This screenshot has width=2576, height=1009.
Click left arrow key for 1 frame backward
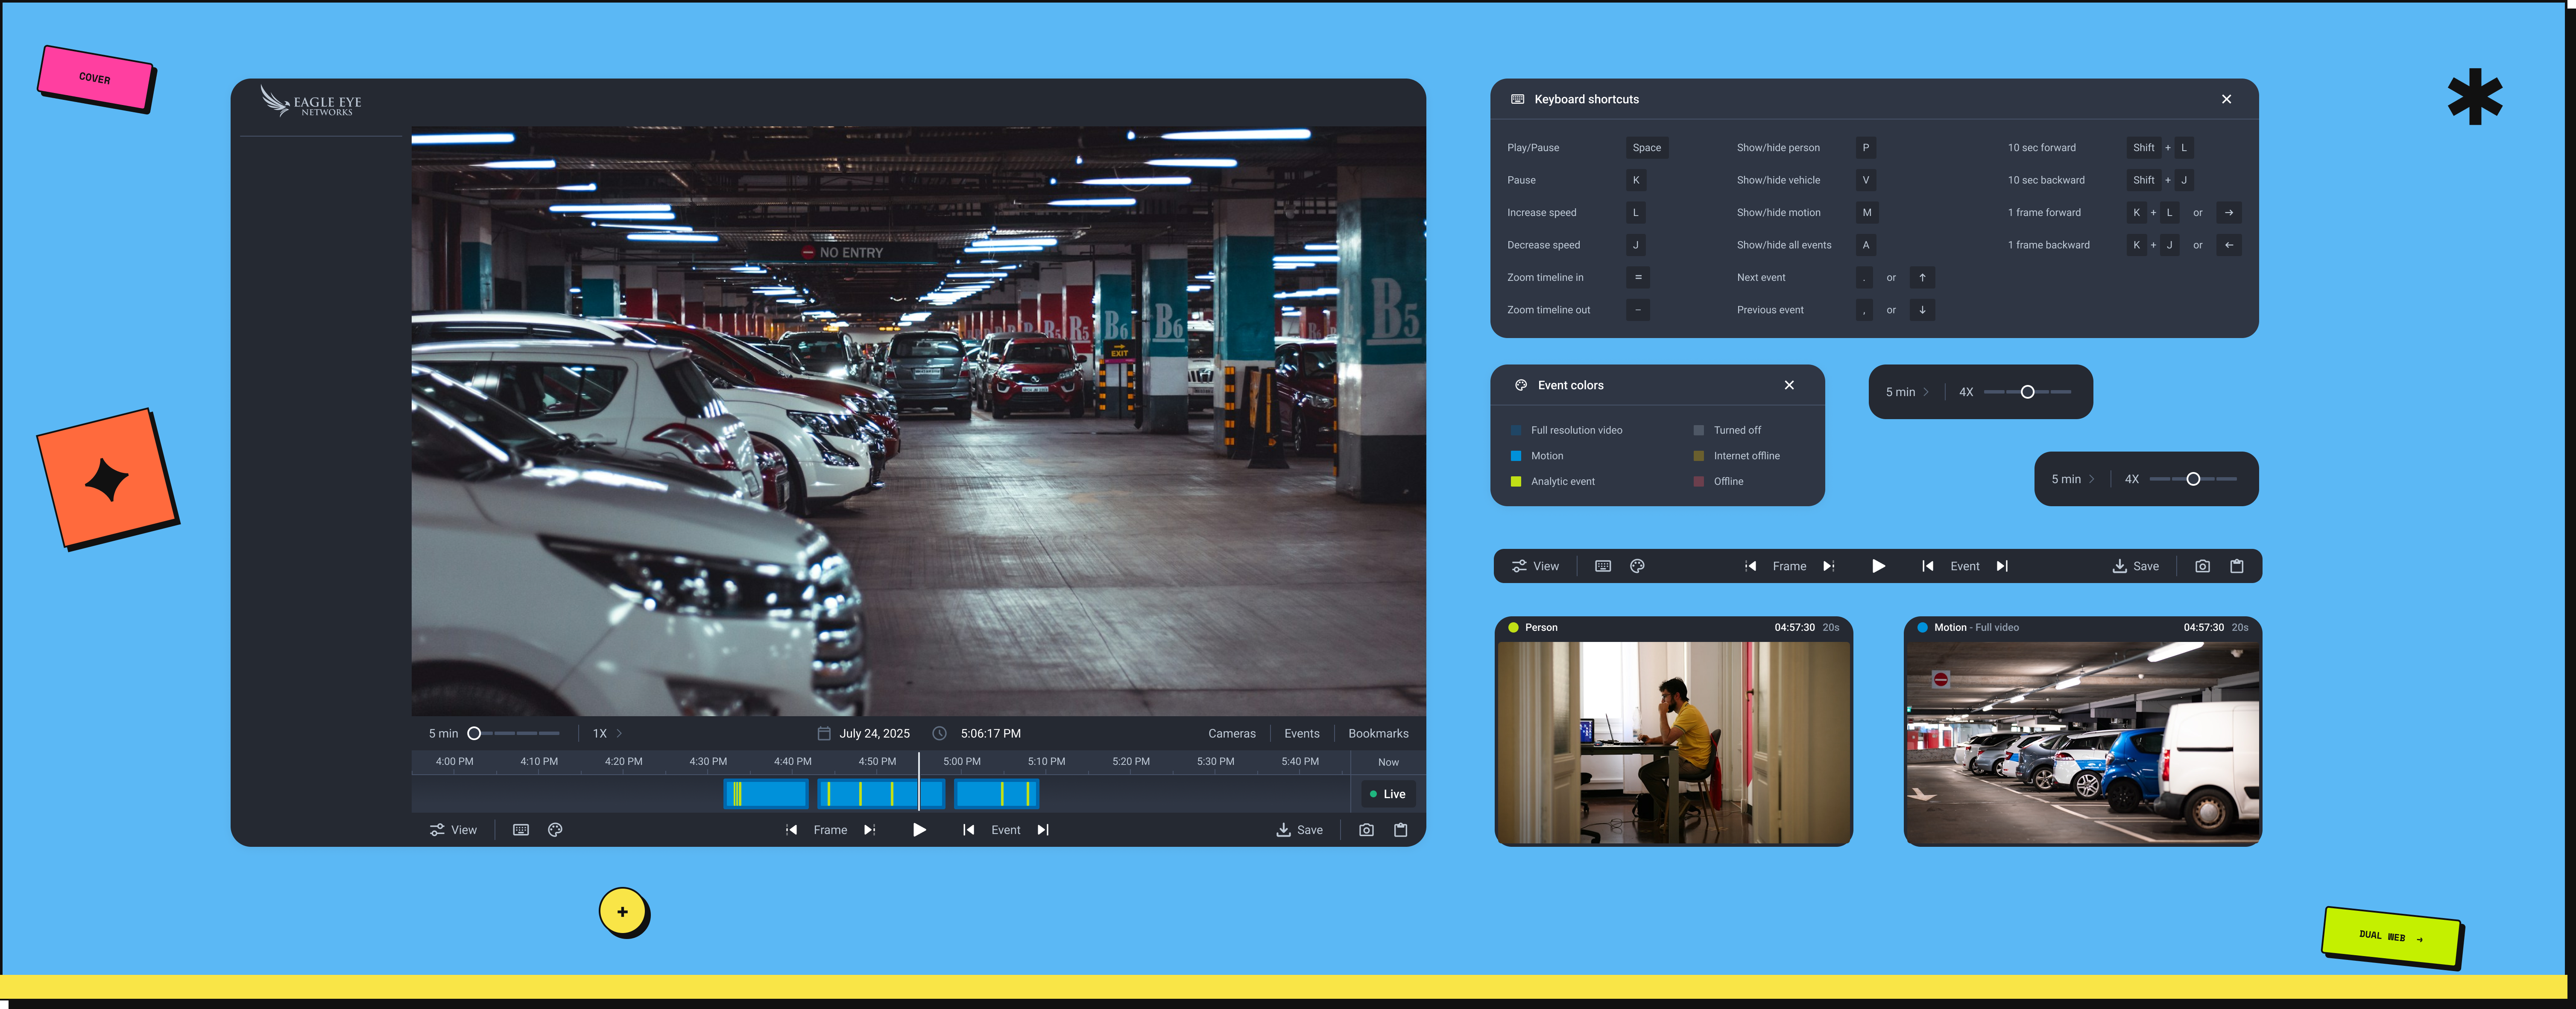point(2228,245)
